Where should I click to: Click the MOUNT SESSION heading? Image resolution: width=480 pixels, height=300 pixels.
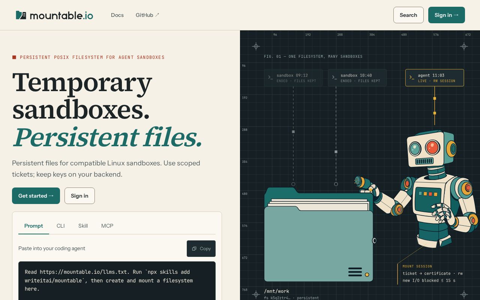point(417,266)
